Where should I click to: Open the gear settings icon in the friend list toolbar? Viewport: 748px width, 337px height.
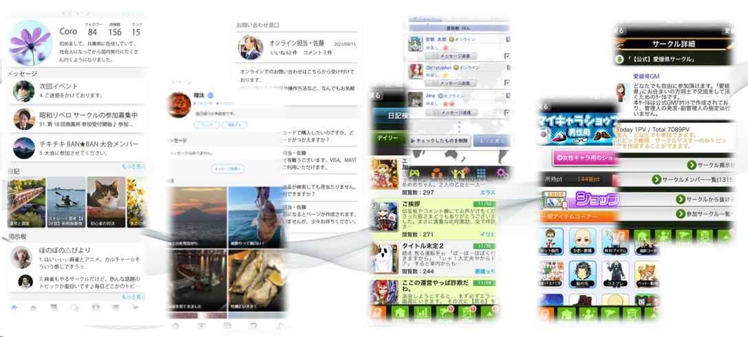(x=502, y=173)
